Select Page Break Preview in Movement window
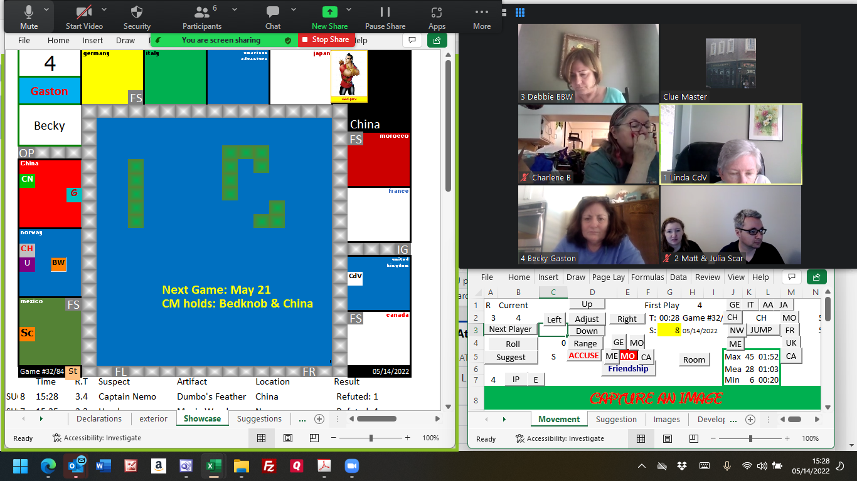This screenshot has width=857, height=481. (x=694, y=438)
